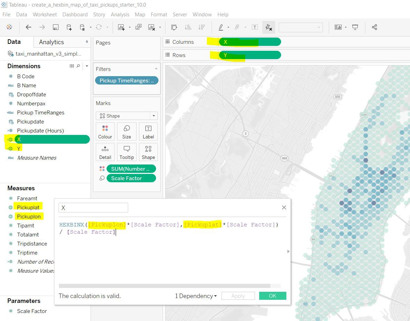The height and width of the screenshot is (321, 410).
Task: Click the view as list icon in Dimensions
Action: (x=72, y=66)
